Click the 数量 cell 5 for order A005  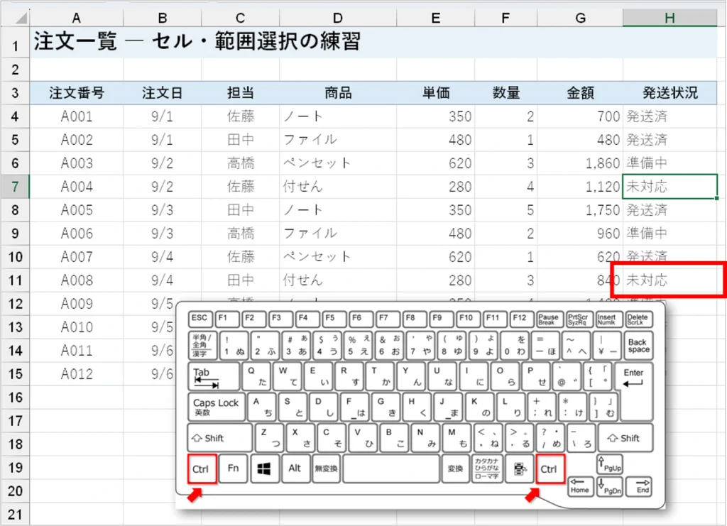[505, 210]
